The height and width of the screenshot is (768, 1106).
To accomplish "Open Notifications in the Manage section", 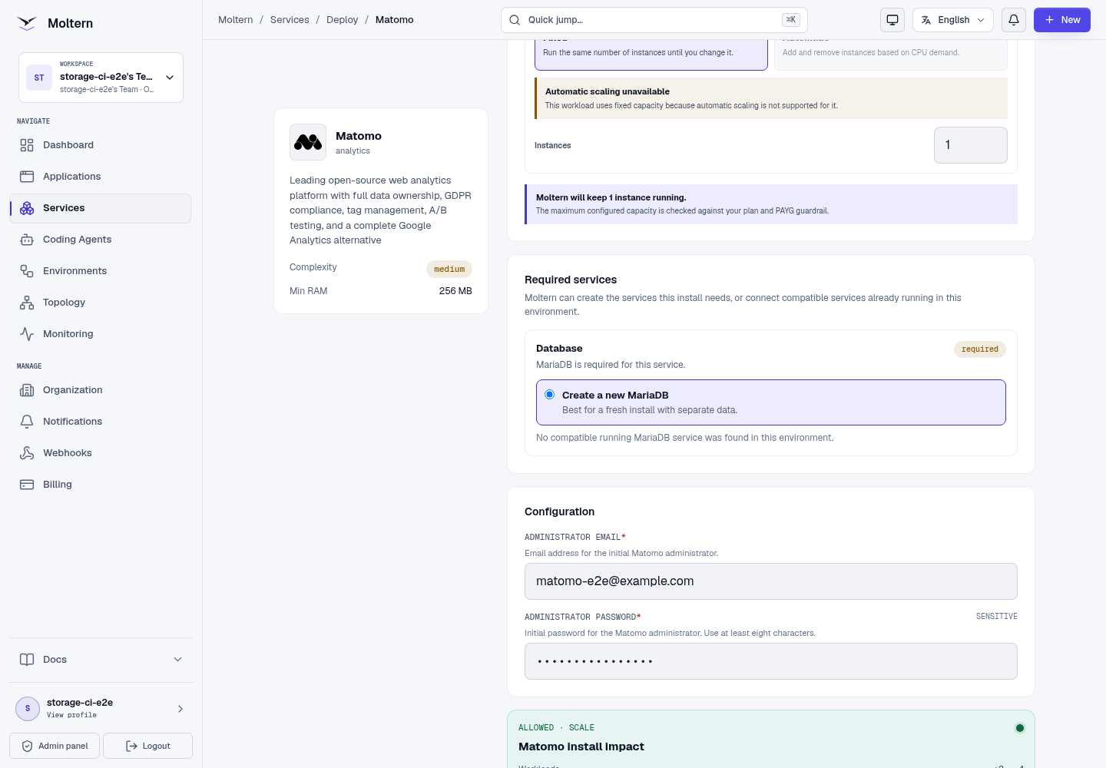I will point(100,422).
